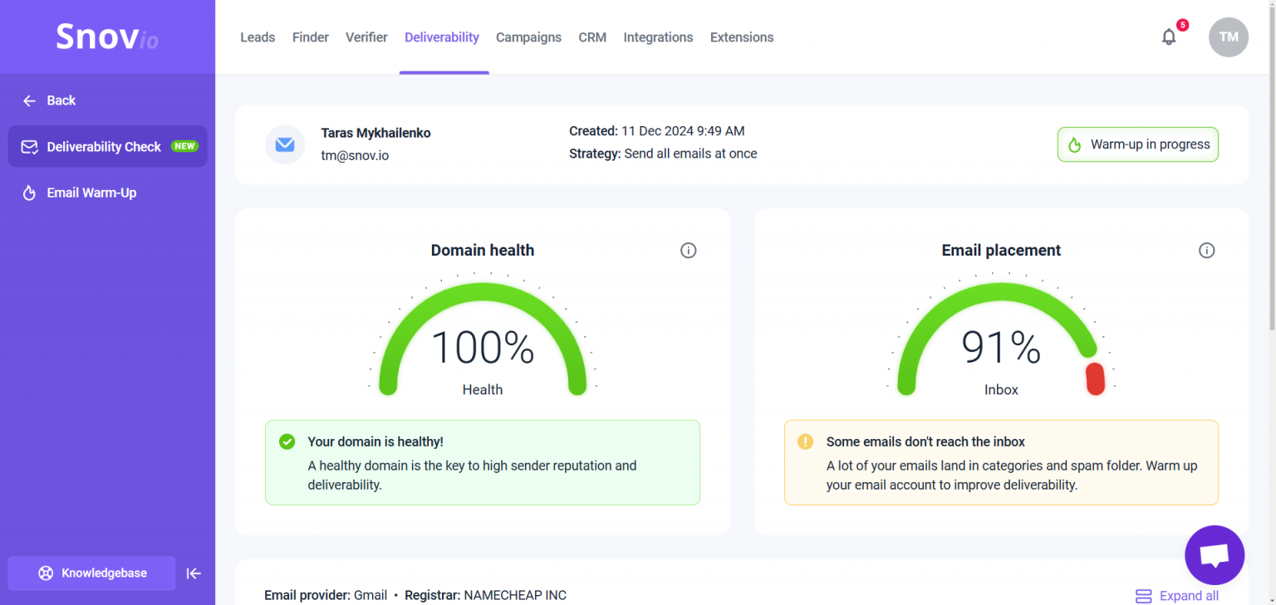Click the TM user avatar
The height and width of the screenshot is (605, 1276).
[1229, 37]
